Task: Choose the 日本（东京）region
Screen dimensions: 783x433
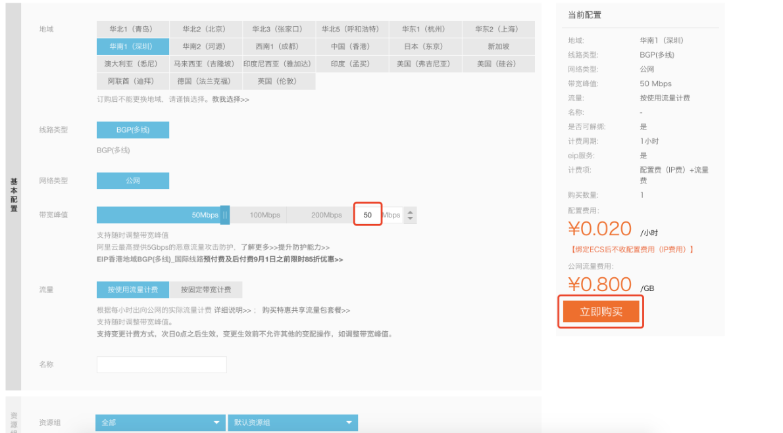Action: (425, 46)
